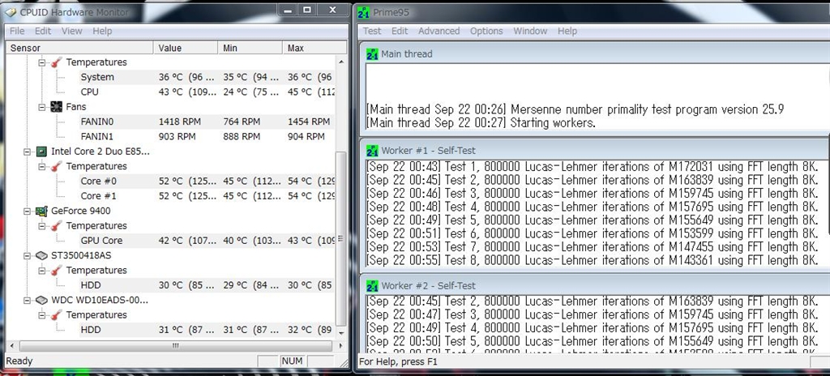This screenshot has height=376, width=830.
Task: Collapse Temperatures under Intel Core 2 Duo
Action: pyautogui.click(x=42, y=166)
